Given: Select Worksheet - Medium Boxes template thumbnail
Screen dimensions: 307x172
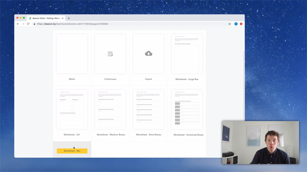Looking at the screenshot, I should click(x=110, y=109).
